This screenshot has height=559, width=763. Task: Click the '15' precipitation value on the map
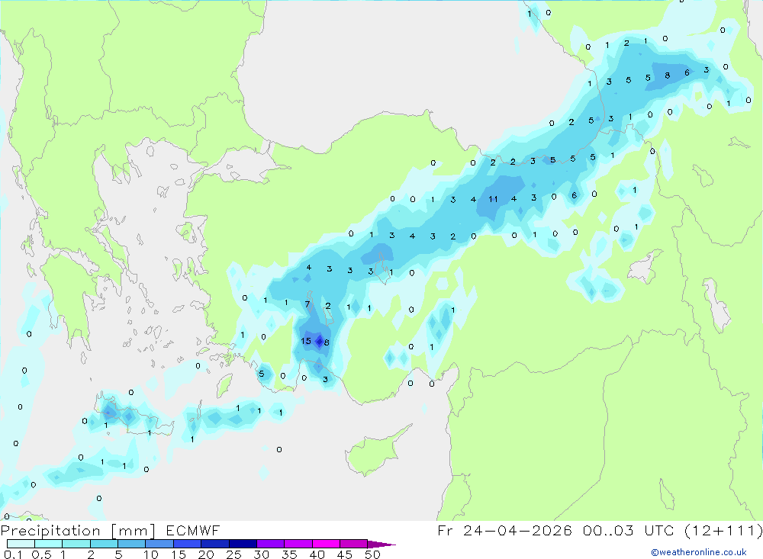click(306, 341)
